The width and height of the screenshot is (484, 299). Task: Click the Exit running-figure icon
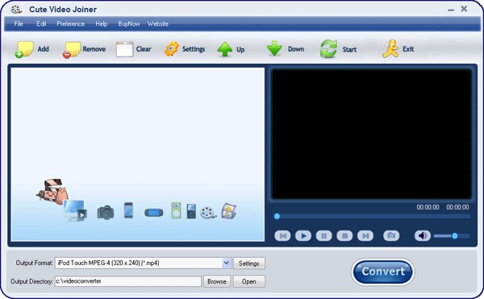(390, 48)
